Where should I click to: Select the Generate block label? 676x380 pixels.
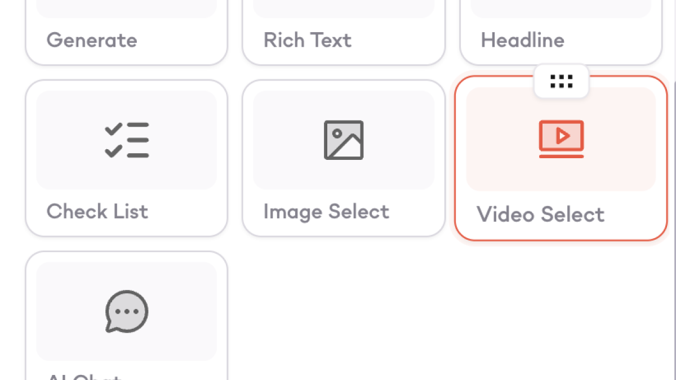92,40
